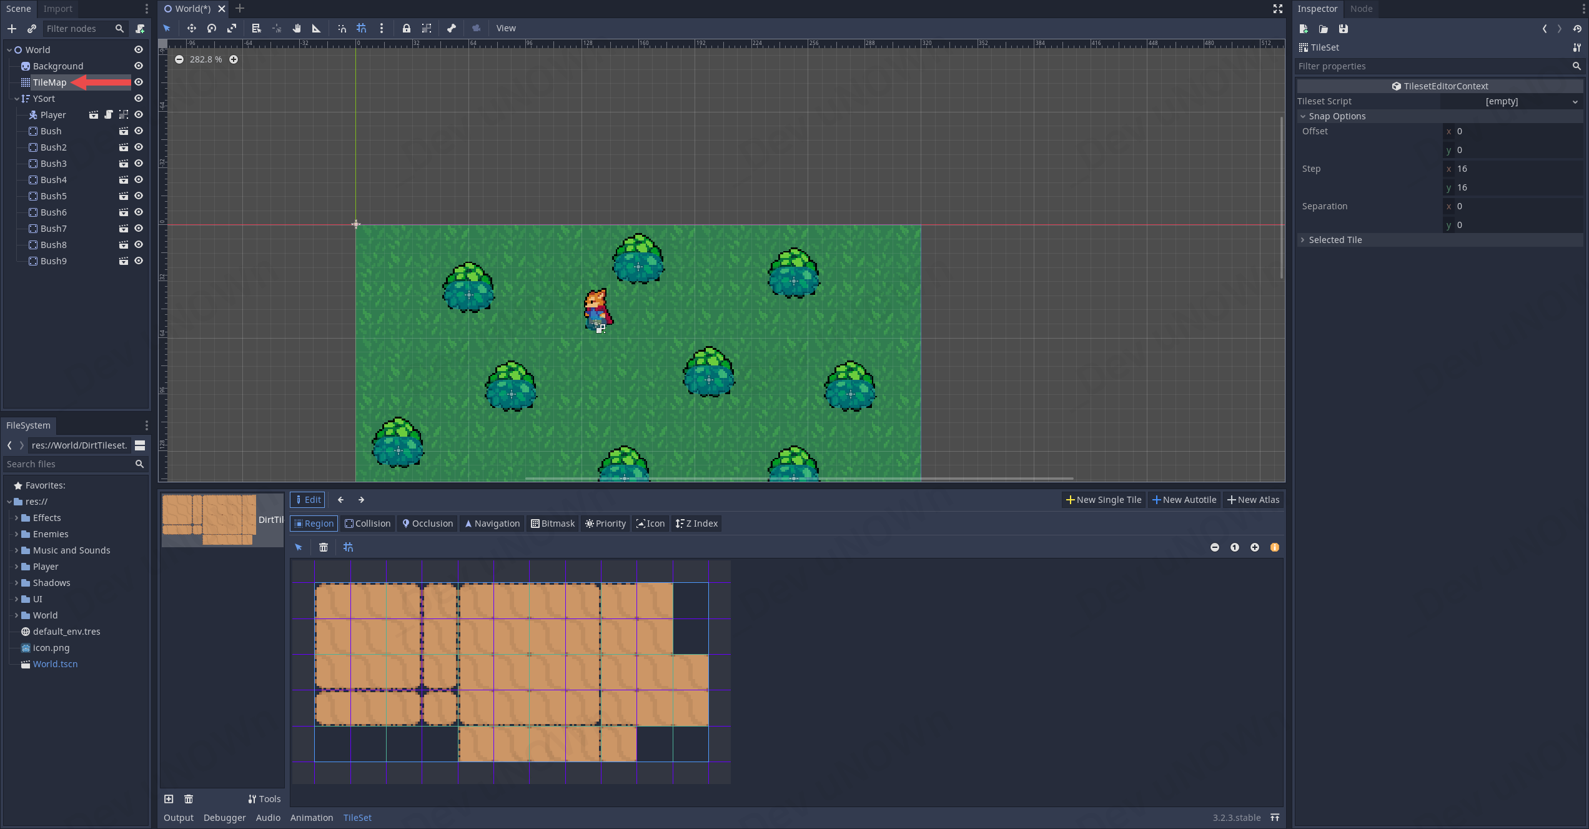Open the Debugger bottom panel

tap(224, 818)
